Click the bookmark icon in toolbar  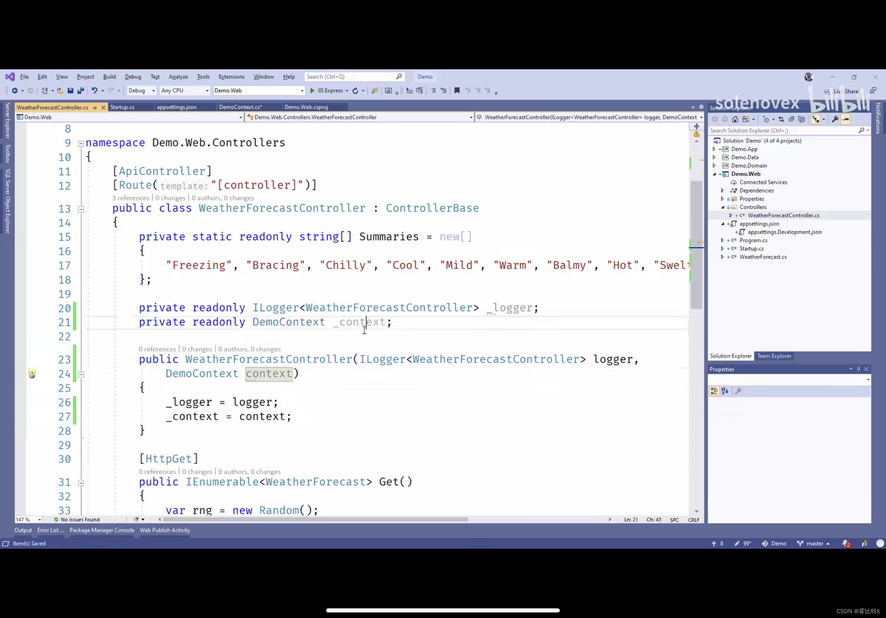click(x=457, y=90)
